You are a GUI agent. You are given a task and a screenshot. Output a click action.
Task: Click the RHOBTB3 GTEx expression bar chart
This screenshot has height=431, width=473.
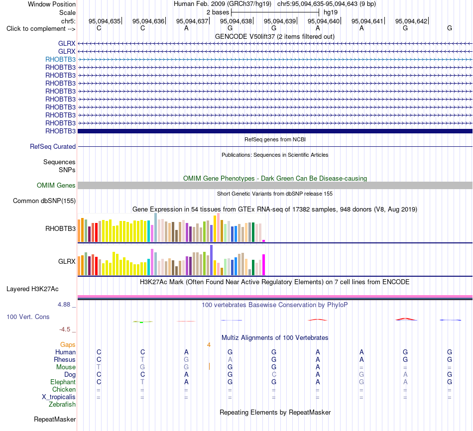(x=171, y=227)
